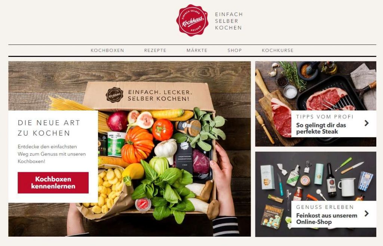This screenshot has height=246, width=383.
Task: Click the steak photo thumbnail
Action: coord(316,104)
